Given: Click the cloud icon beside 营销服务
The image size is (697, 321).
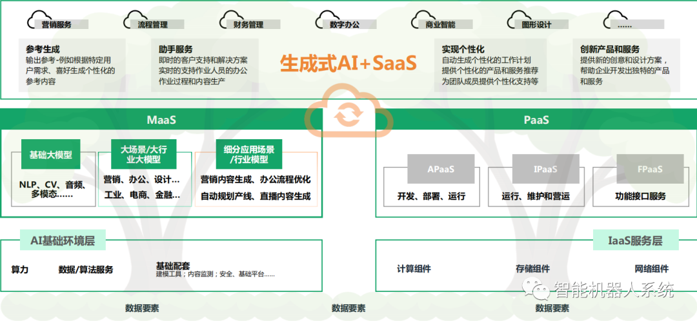Looking at the screenshot, I should point(38,21).
